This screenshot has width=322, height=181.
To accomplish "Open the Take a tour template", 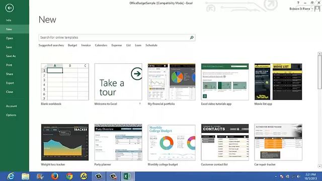I will point(118,82).
